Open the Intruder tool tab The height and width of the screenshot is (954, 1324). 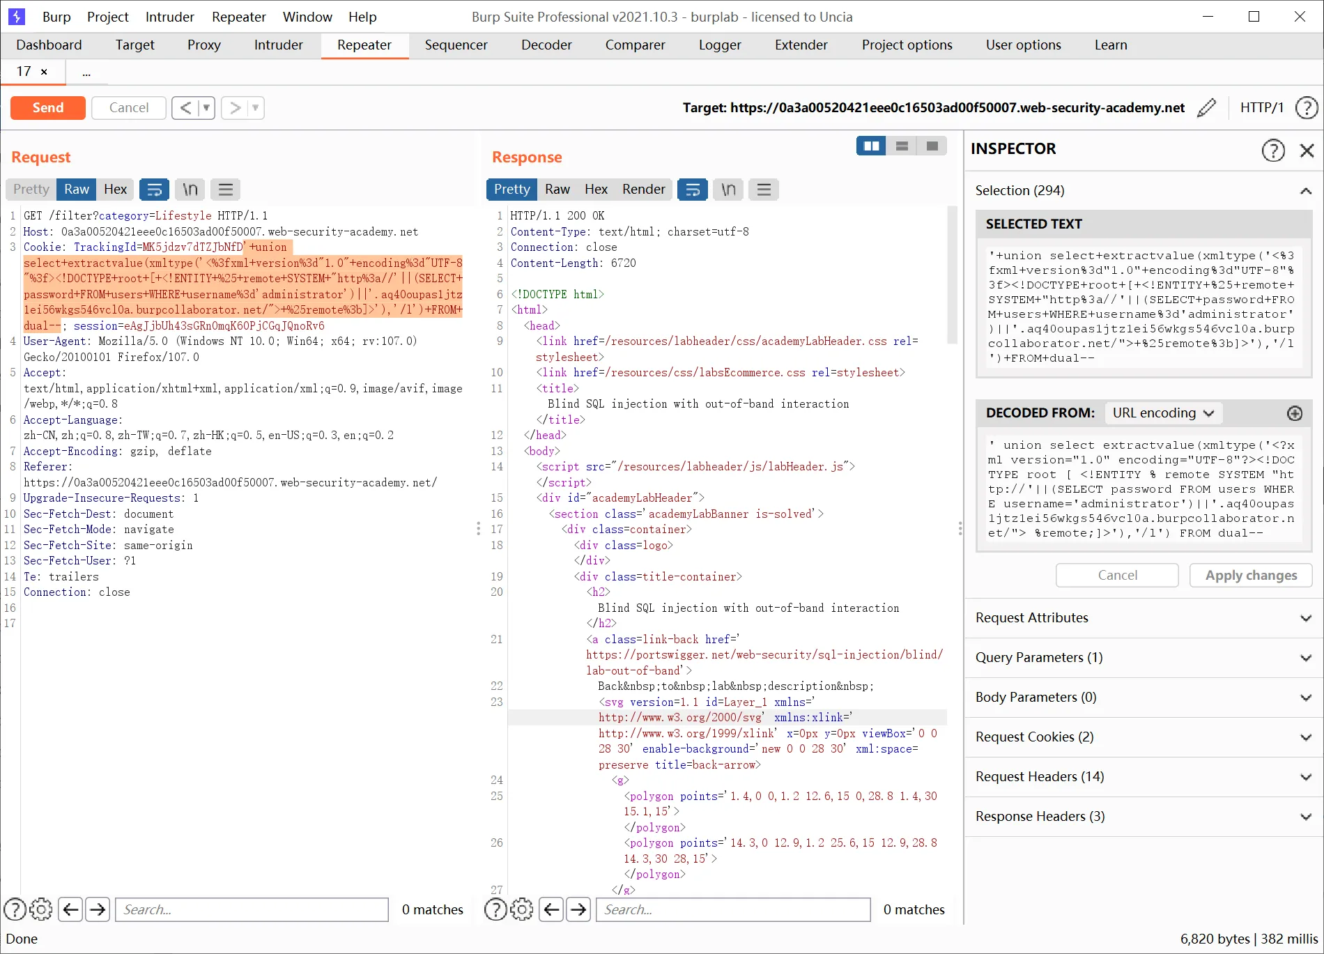click(279, 45)
